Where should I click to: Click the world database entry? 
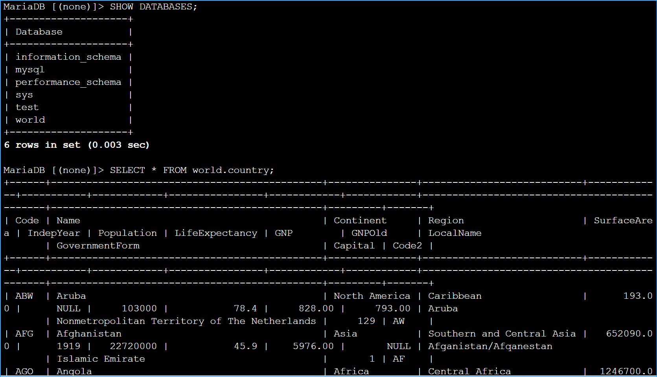coord(30,120)
